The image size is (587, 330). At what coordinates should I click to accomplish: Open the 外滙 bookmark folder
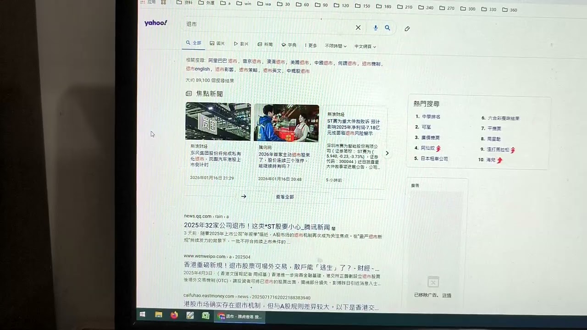point(206,3)
